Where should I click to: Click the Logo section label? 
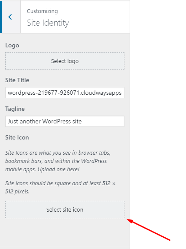click(x=12, y=46)
